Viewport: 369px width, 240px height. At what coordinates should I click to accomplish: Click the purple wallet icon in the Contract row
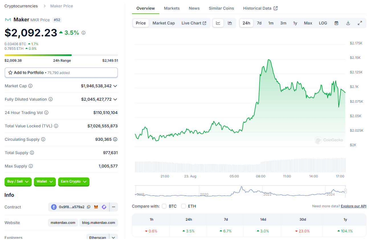(x=104, y=207)
